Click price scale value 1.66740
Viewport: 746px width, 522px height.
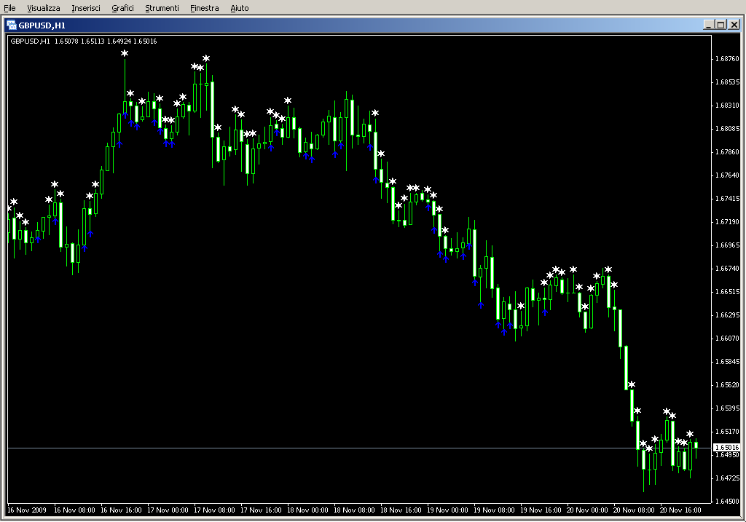tap(728, 269)
